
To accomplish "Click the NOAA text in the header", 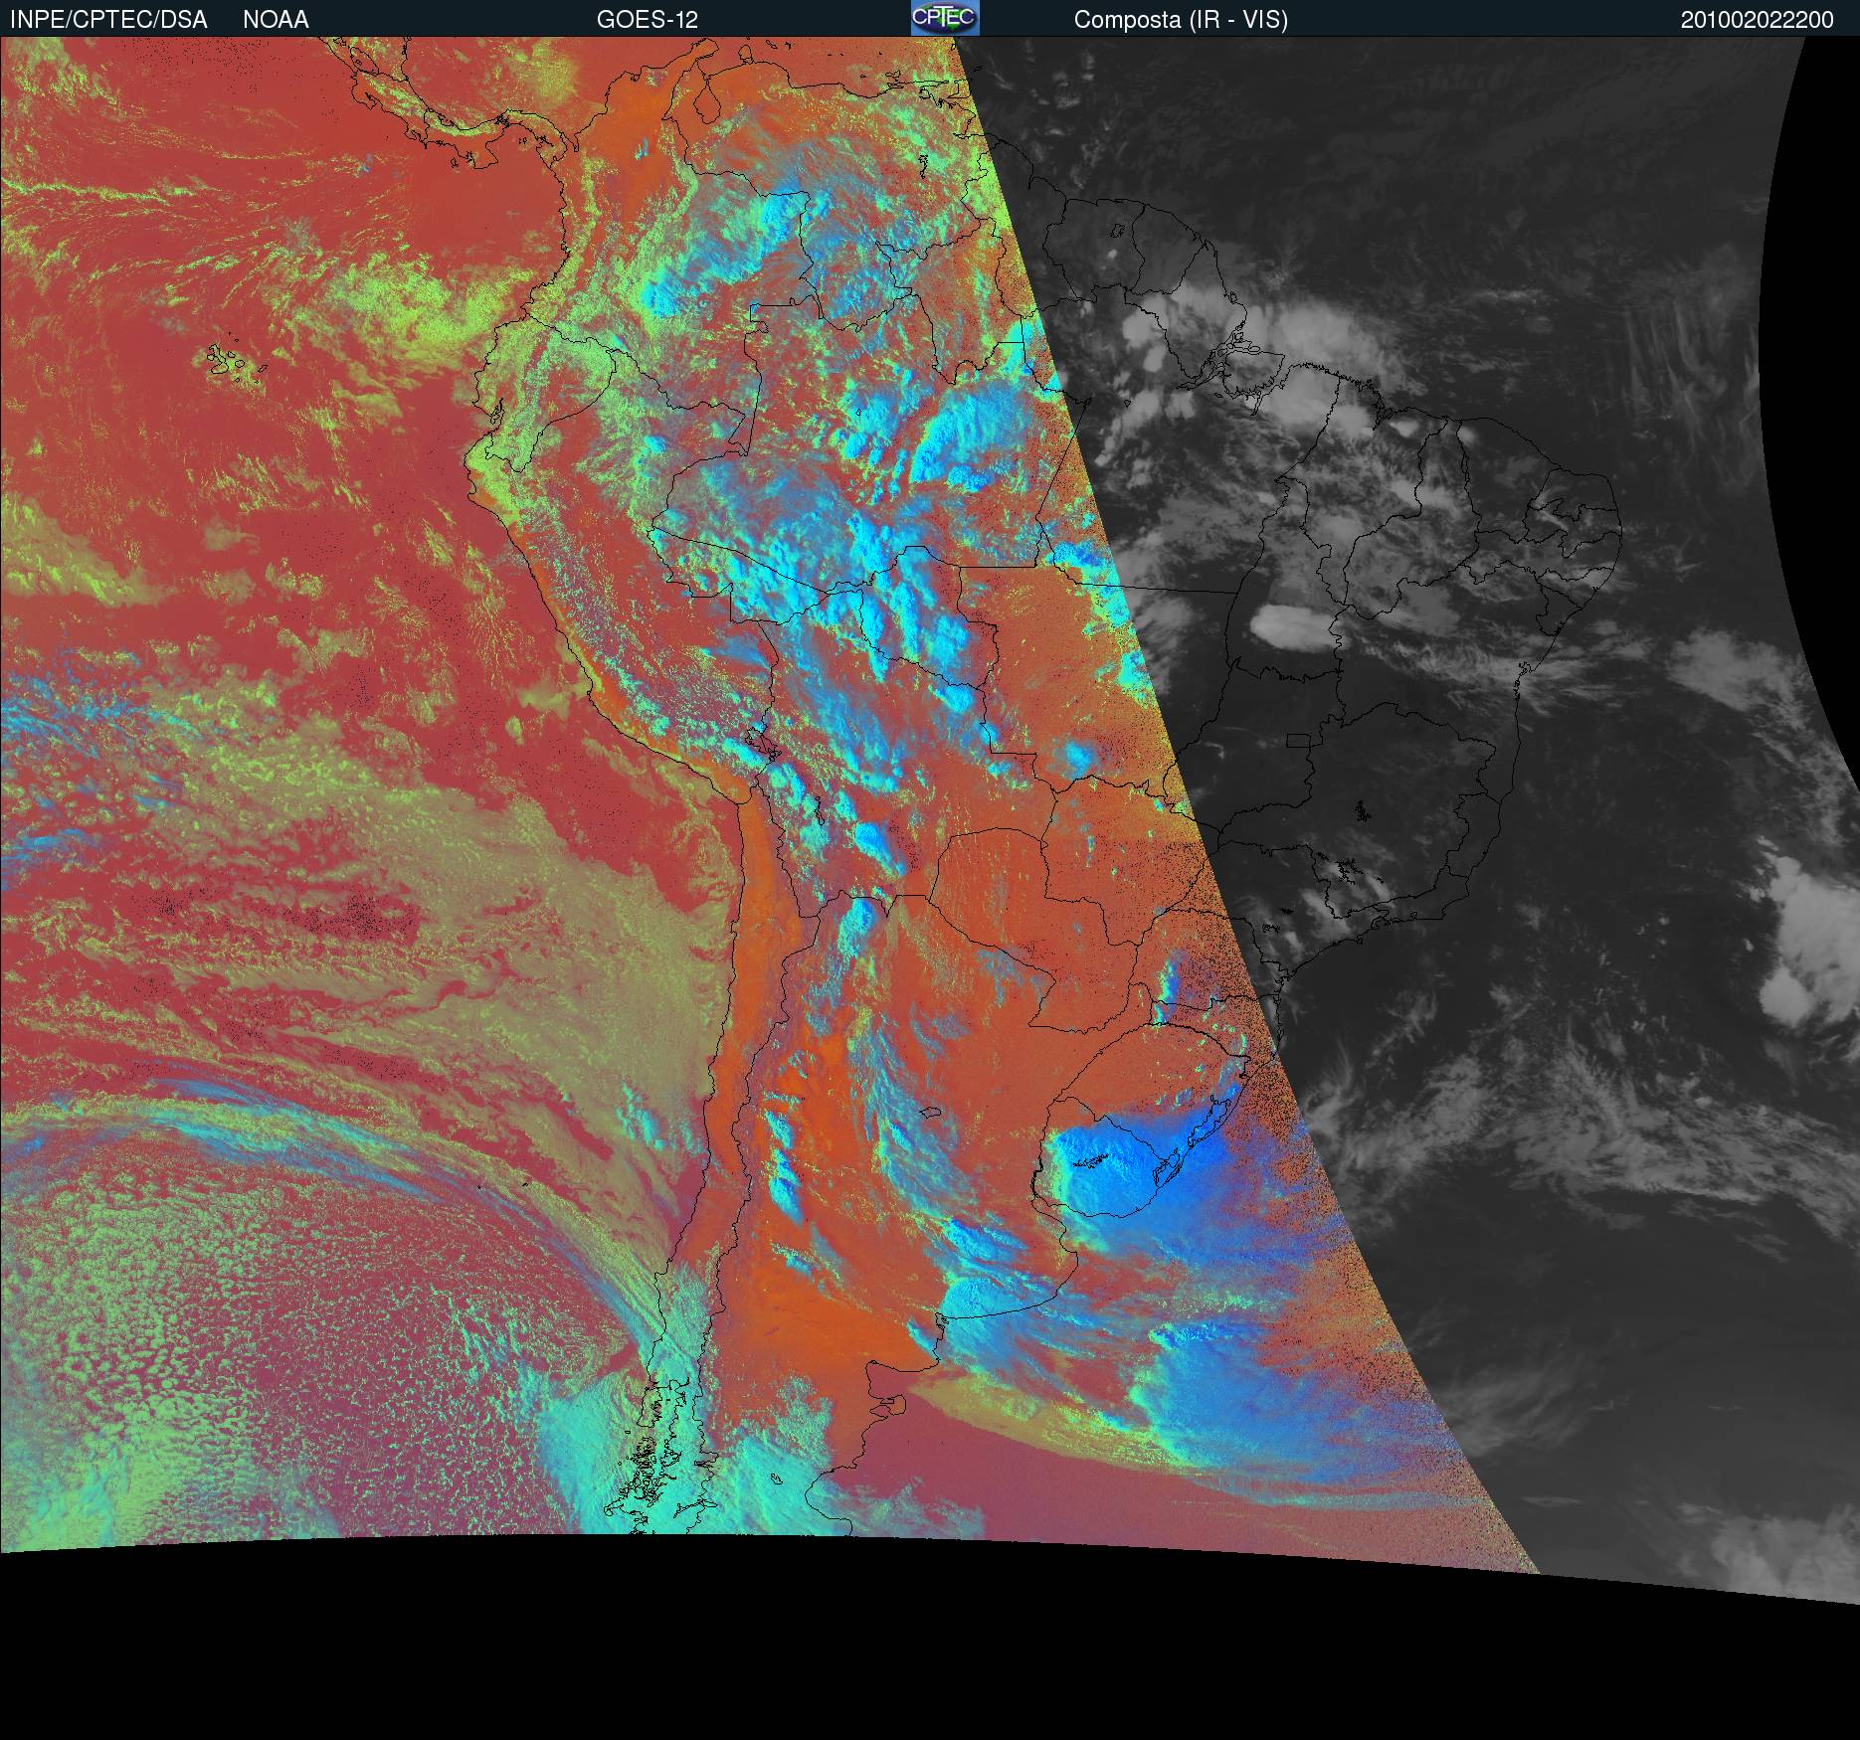I will (276, 20).
